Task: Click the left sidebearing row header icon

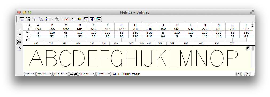Action: (x=27, y=33)
